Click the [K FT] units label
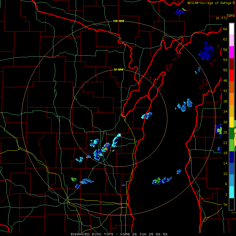The image size is (236, 236). point(222,18)
